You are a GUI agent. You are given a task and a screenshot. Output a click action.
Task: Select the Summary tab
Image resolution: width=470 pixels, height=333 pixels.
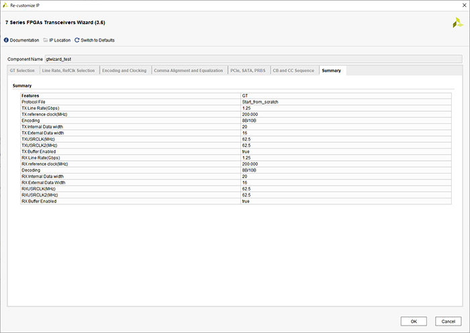(332, 70)
